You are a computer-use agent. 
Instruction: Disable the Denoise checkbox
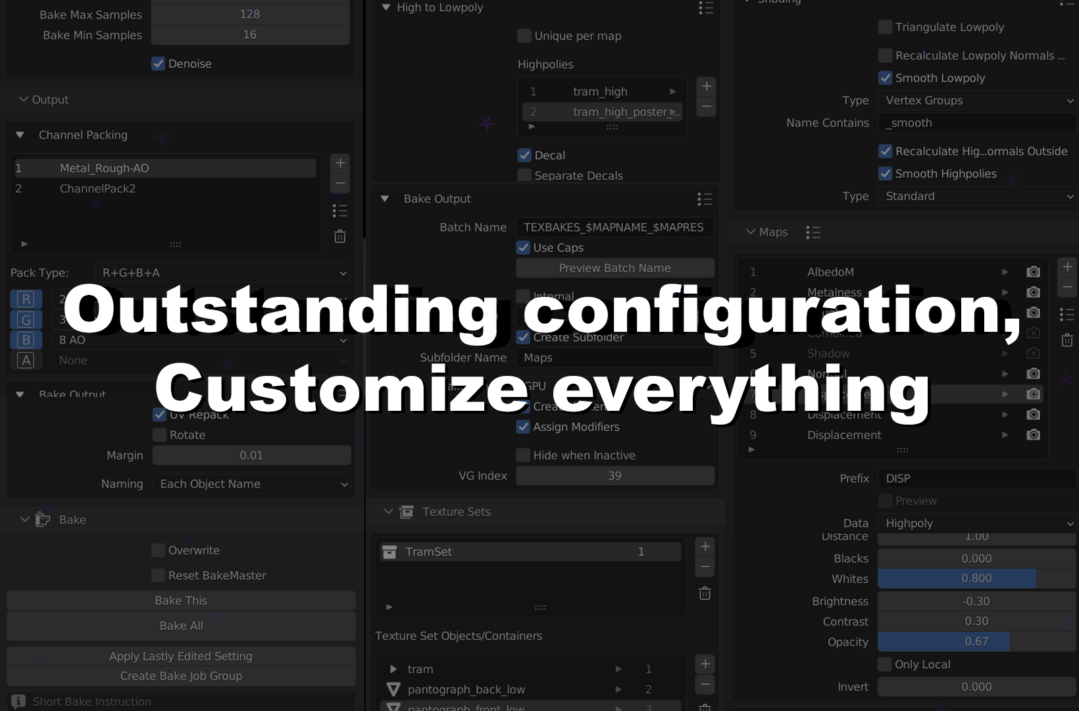[158, 64]
